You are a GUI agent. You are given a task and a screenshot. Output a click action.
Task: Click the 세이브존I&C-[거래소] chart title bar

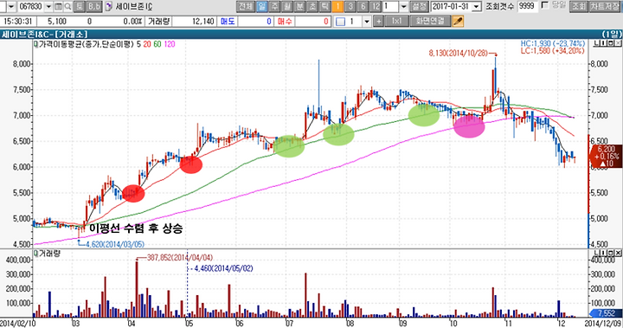pyautogui.click(x=311, y=35)
